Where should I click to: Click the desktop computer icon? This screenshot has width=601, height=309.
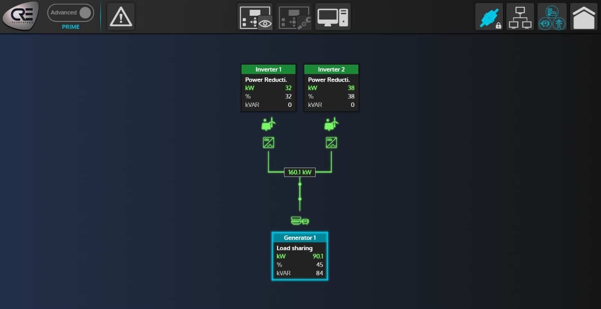pyautogui.click(x=333, y=17)
